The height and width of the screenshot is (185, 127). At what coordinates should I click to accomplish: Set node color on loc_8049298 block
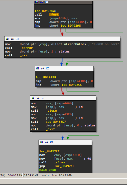38,68
